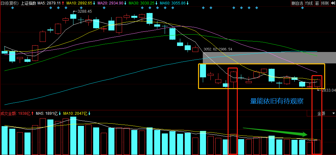Click the jump-to-end arrow icon
336x155 pixels.
(333, 3)
